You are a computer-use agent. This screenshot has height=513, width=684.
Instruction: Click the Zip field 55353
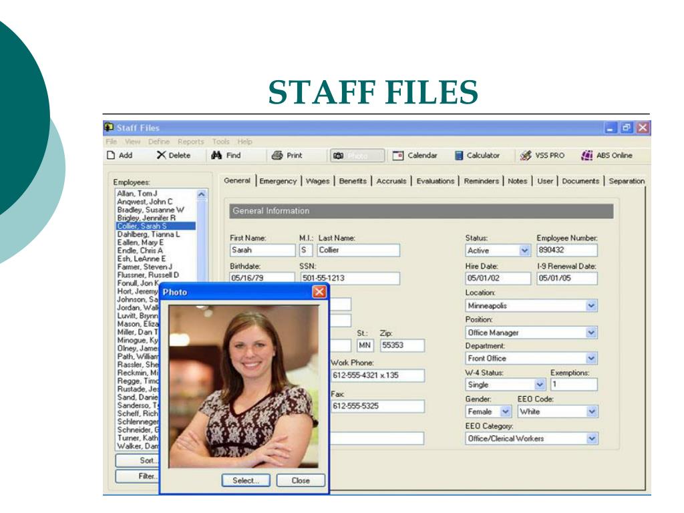coord(402,345)
